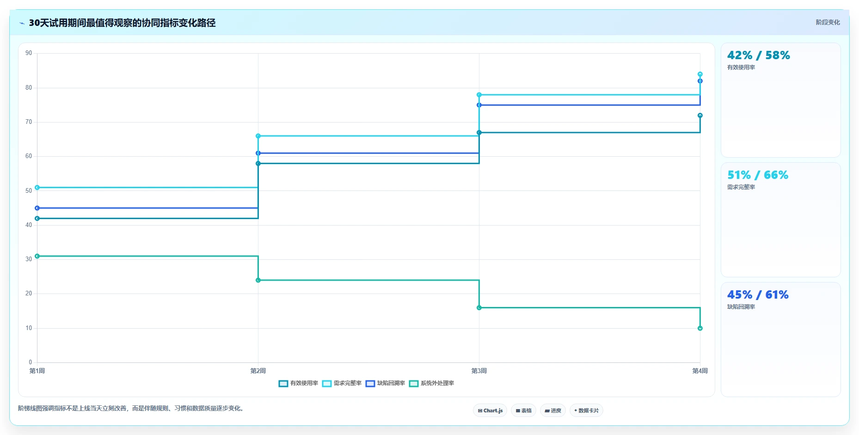Open the 45% / 61% 缺陷回溯率 card
Screen dimensions: 859x435
click(780, 340)
